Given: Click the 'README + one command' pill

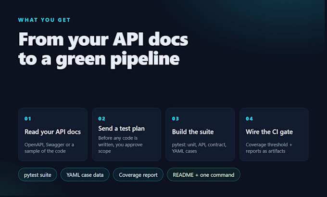Looking at the screenshot, I should 203,175.
